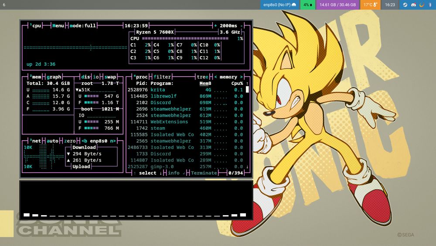The width and height of the screenshot is (436, 246).
Task: Toggle net zero reset
Action: [x=70, y=141]
